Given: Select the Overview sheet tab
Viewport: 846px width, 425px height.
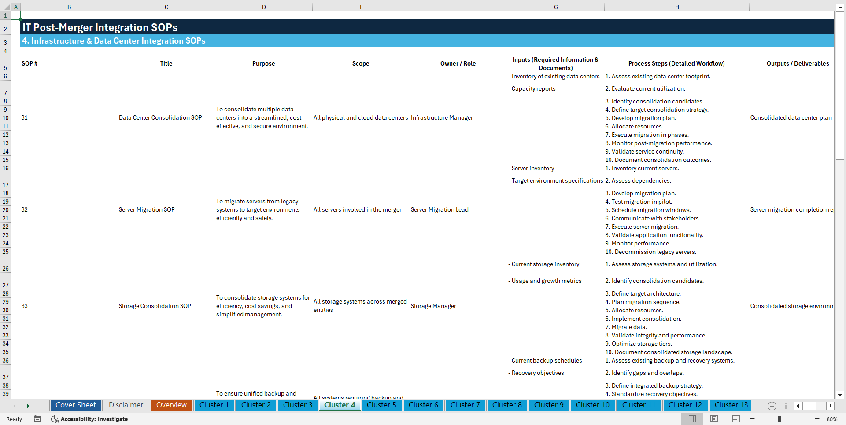Looking at the screenshot, I should click(171, 405).
